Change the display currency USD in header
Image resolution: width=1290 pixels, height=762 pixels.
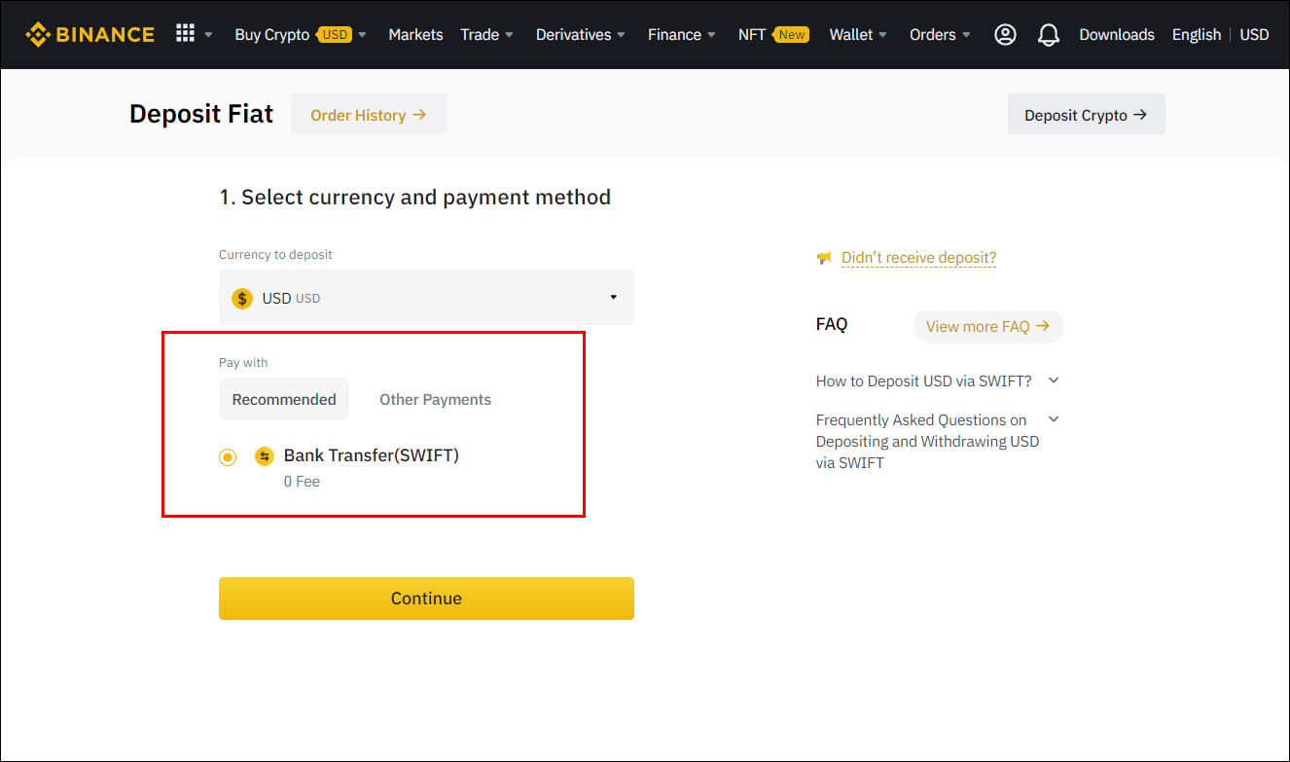tap(1254, 34)
